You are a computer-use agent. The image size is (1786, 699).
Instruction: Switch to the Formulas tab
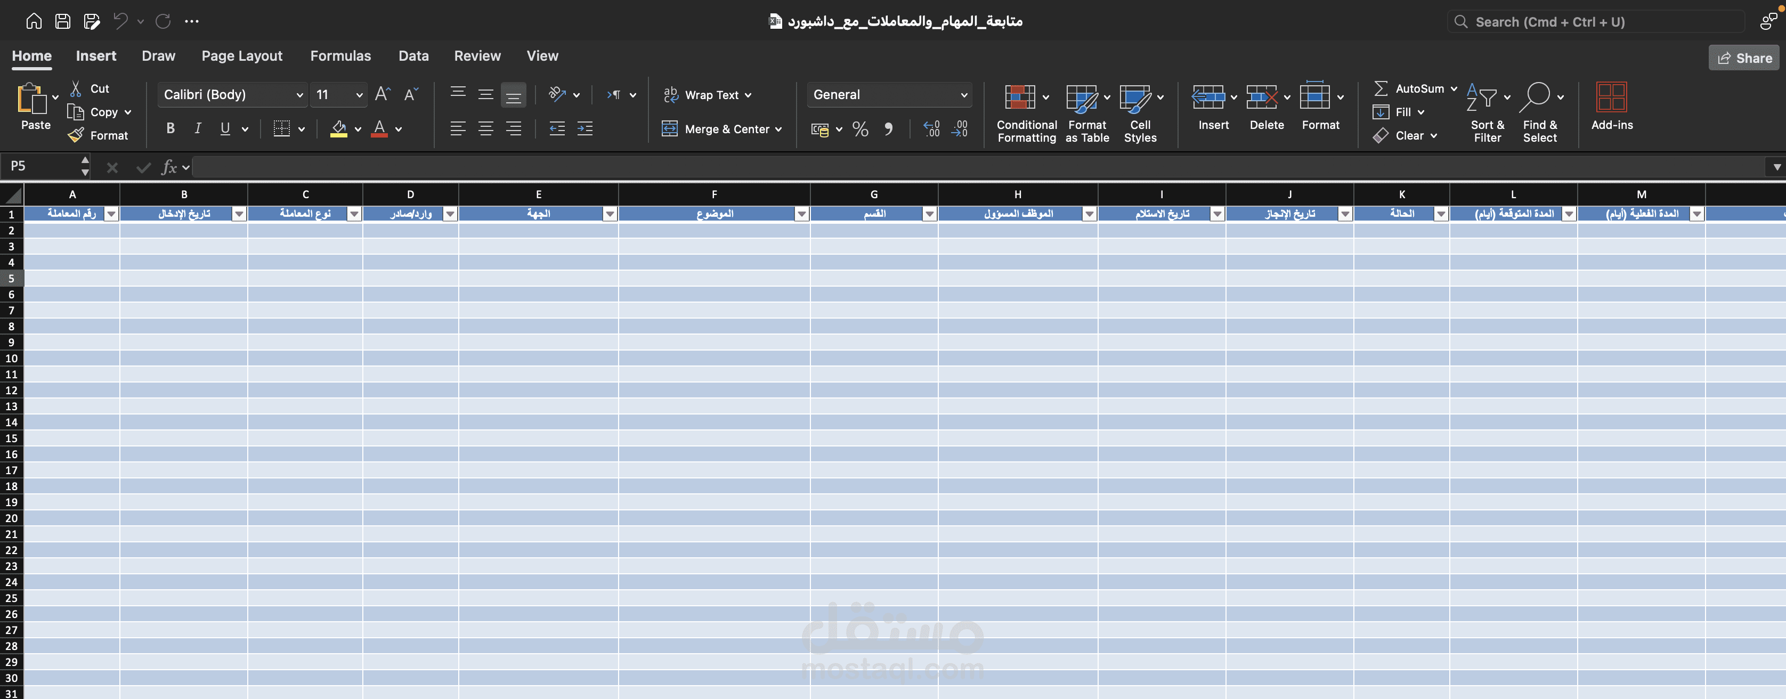[x=340, y=55]
